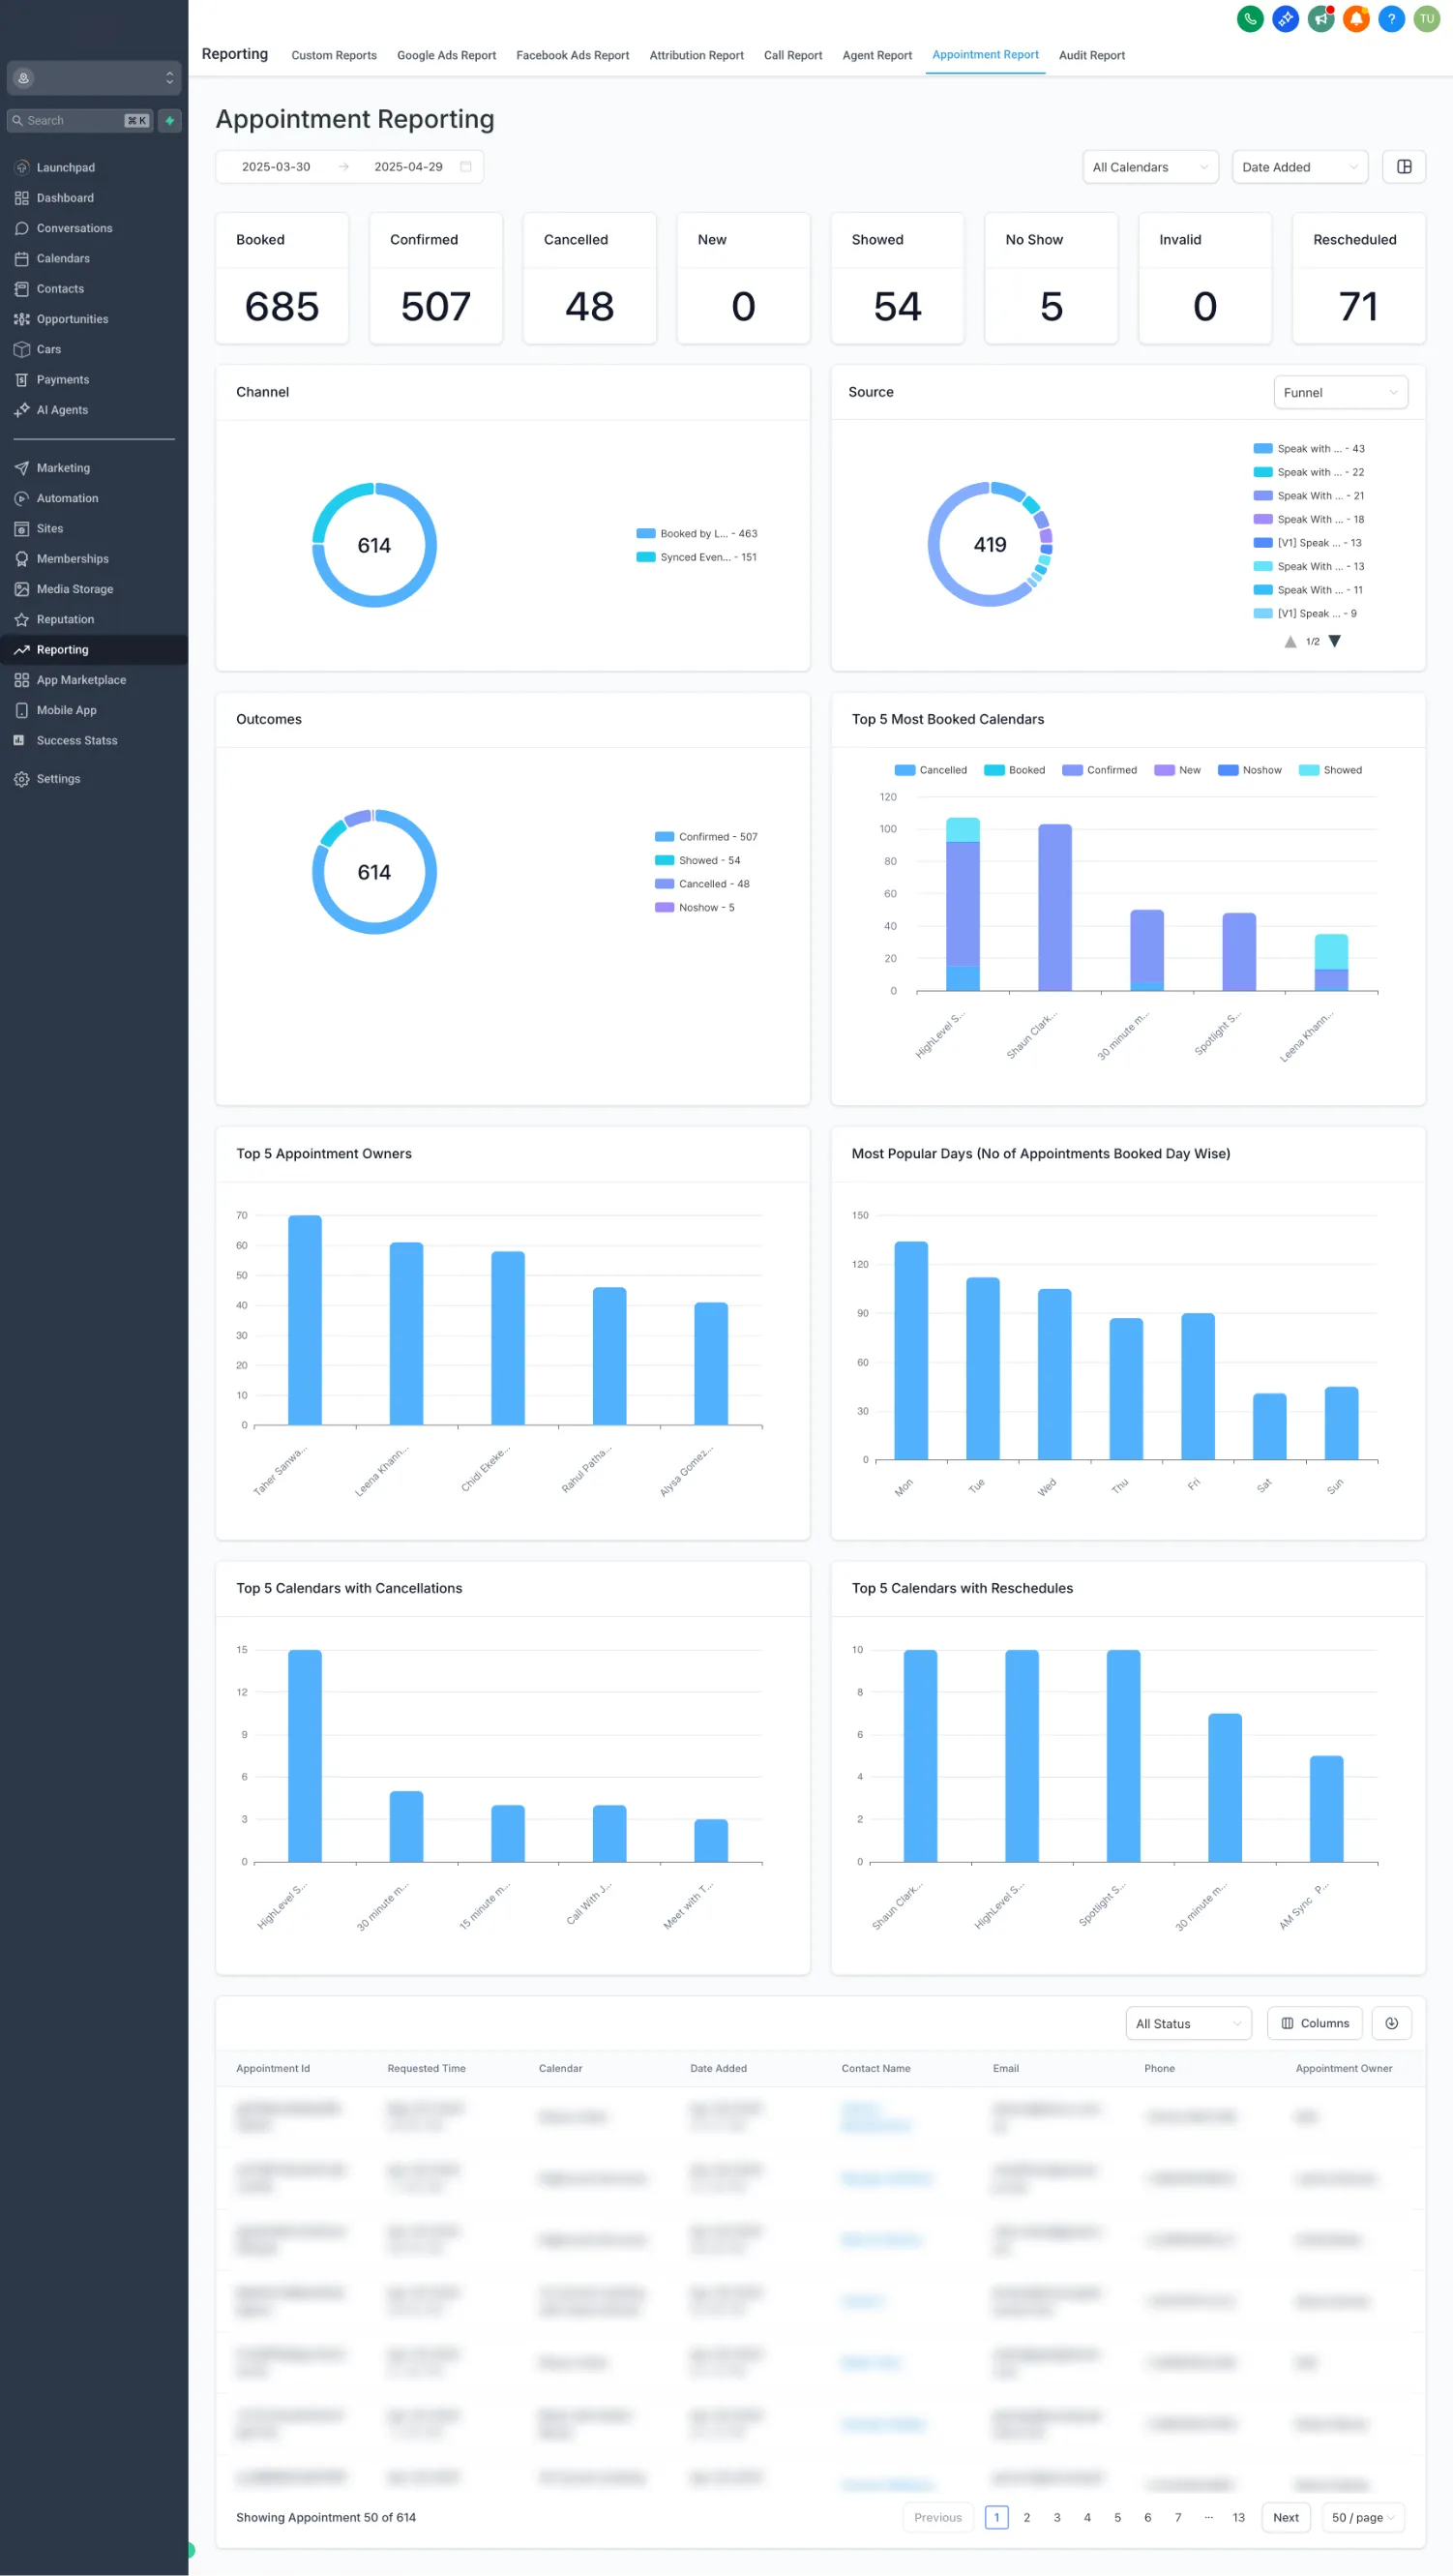Screen dimensions: 1453x2576
Task: Click the Booked by legend color swatch
Action: (x=646, y=534)
